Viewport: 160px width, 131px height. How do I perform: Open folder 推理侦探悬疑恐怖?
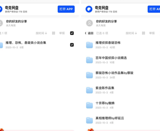(108, 43)
